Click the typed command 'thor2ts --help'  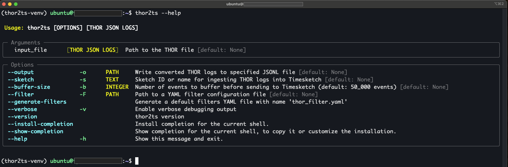coord(158,13)
